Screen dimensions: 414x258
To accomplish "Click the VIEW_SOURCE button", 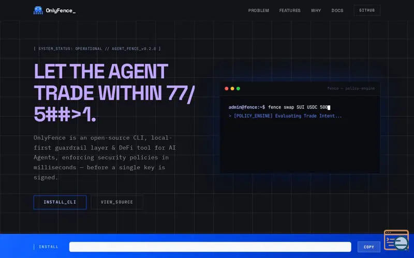I will 117,202.
